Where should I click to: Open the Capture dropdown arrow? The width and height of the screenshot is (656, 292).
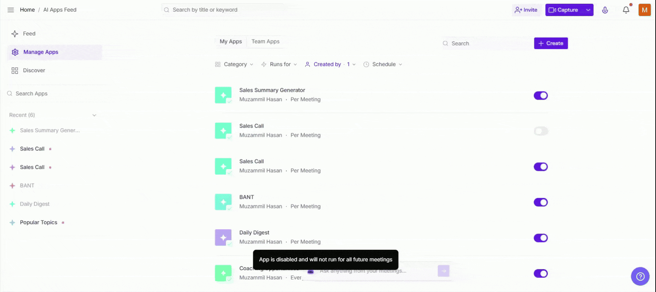pyautogui.click(x=588, y=10)
